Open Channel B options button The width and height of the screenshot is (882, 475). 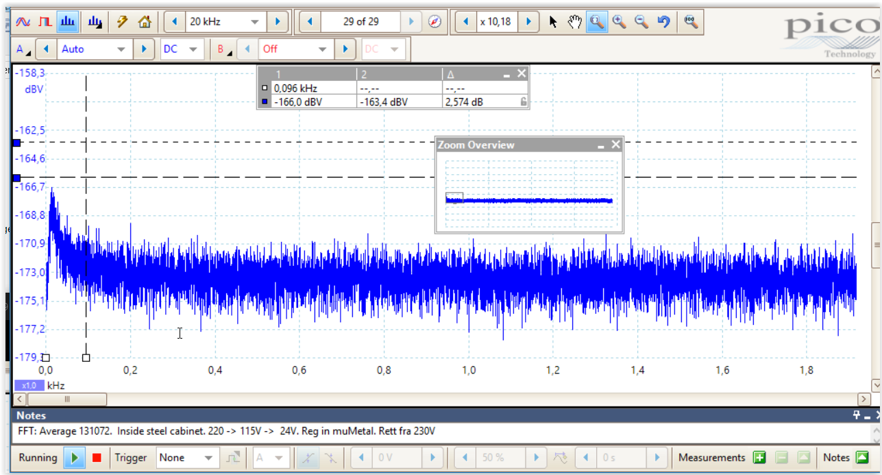coord(223,49)
